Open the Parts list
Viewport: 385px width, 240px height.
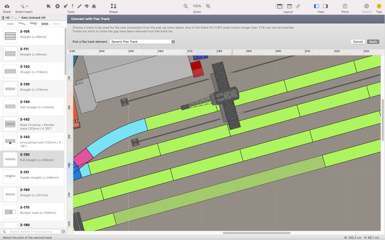[x=345, y=6]
